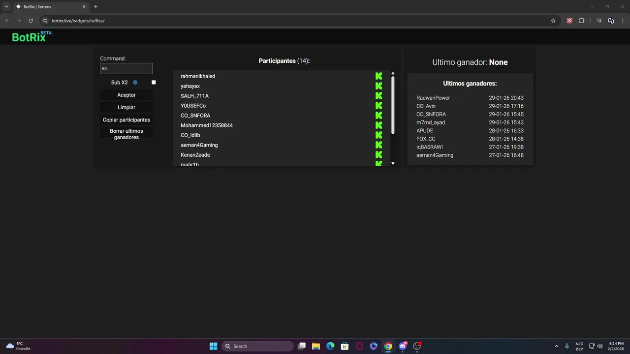Select participant SALH_711A
The image size is (630, 354).
click(194, 96)
